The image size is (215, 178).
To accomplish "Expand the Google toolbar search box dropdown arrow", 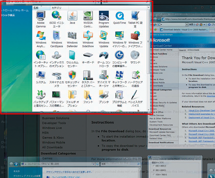I will click(187, 25).
